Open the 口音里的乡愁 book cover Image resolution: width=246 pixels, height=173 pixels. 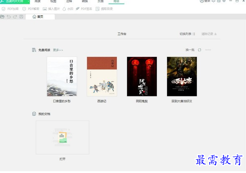62,77
